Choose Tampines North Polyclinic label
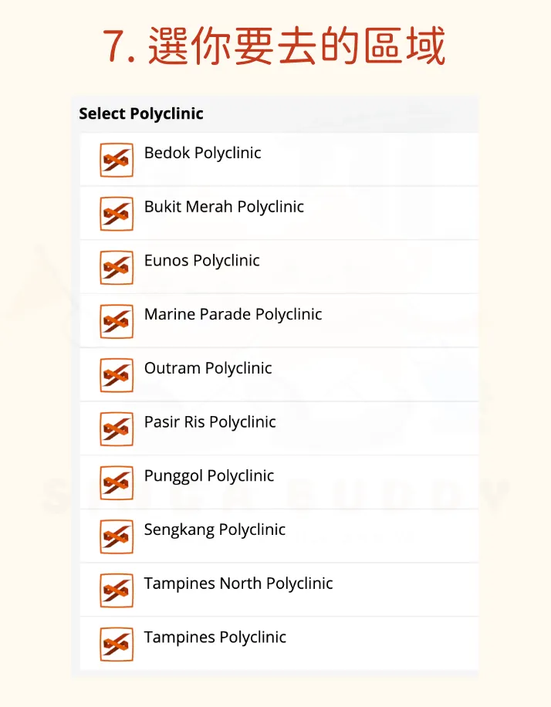This screenshot has width=551, height=707. pyautogui.click(x=238, y=584)
